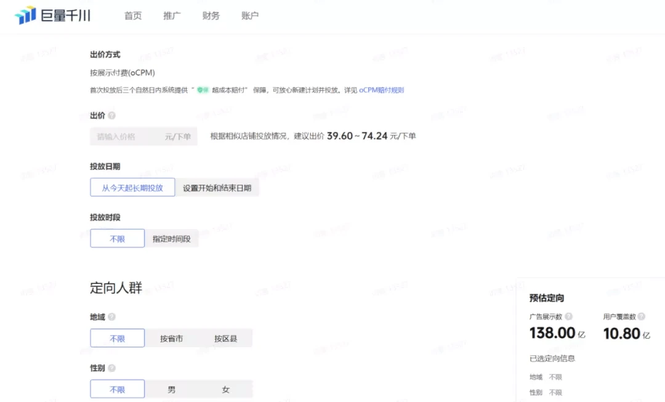Click help icon next to 出价
665x402 pixels.
111,116
